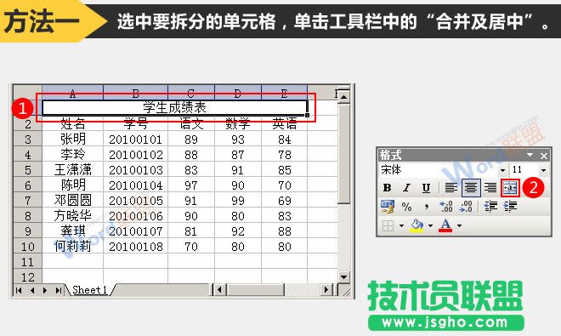The image size is (561, 336).
Task: Open fill color dropdown arrow
Action: click(x=430, y=225)
